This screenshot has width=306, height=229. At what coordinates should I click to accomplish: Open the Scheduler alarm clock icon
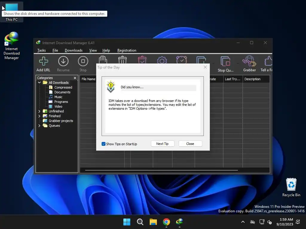[x=181, y=60]
